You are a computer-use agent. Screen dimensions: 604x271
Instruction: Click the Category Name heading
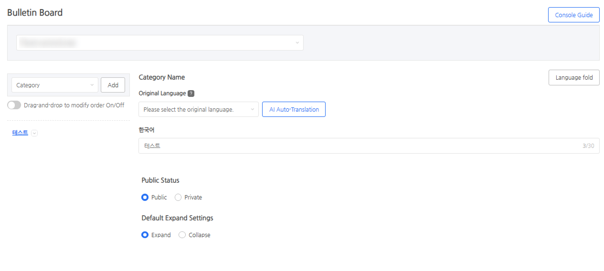[x=161, y=77]
